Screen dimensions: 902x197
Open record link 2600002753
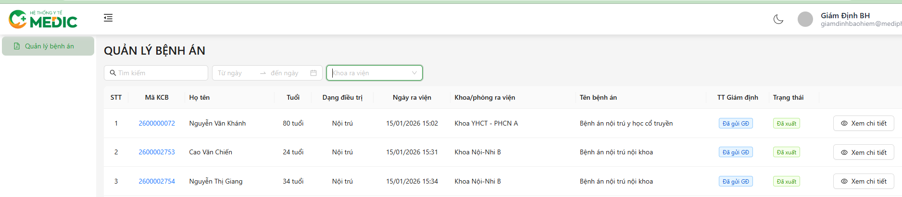(x=157, y=152)
